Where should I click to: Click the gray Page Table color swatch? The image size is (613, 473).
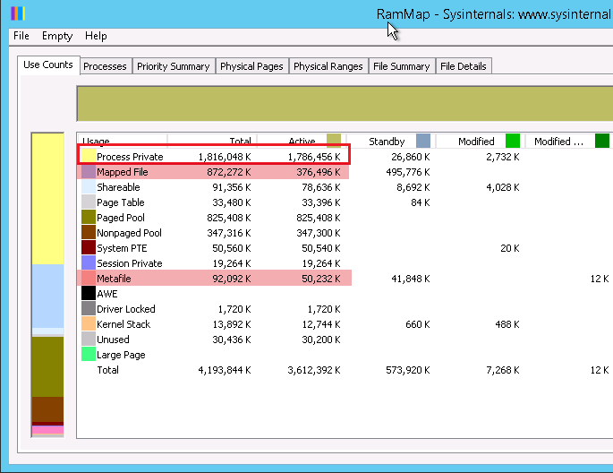pyautogui.click(x=89, y=202)
